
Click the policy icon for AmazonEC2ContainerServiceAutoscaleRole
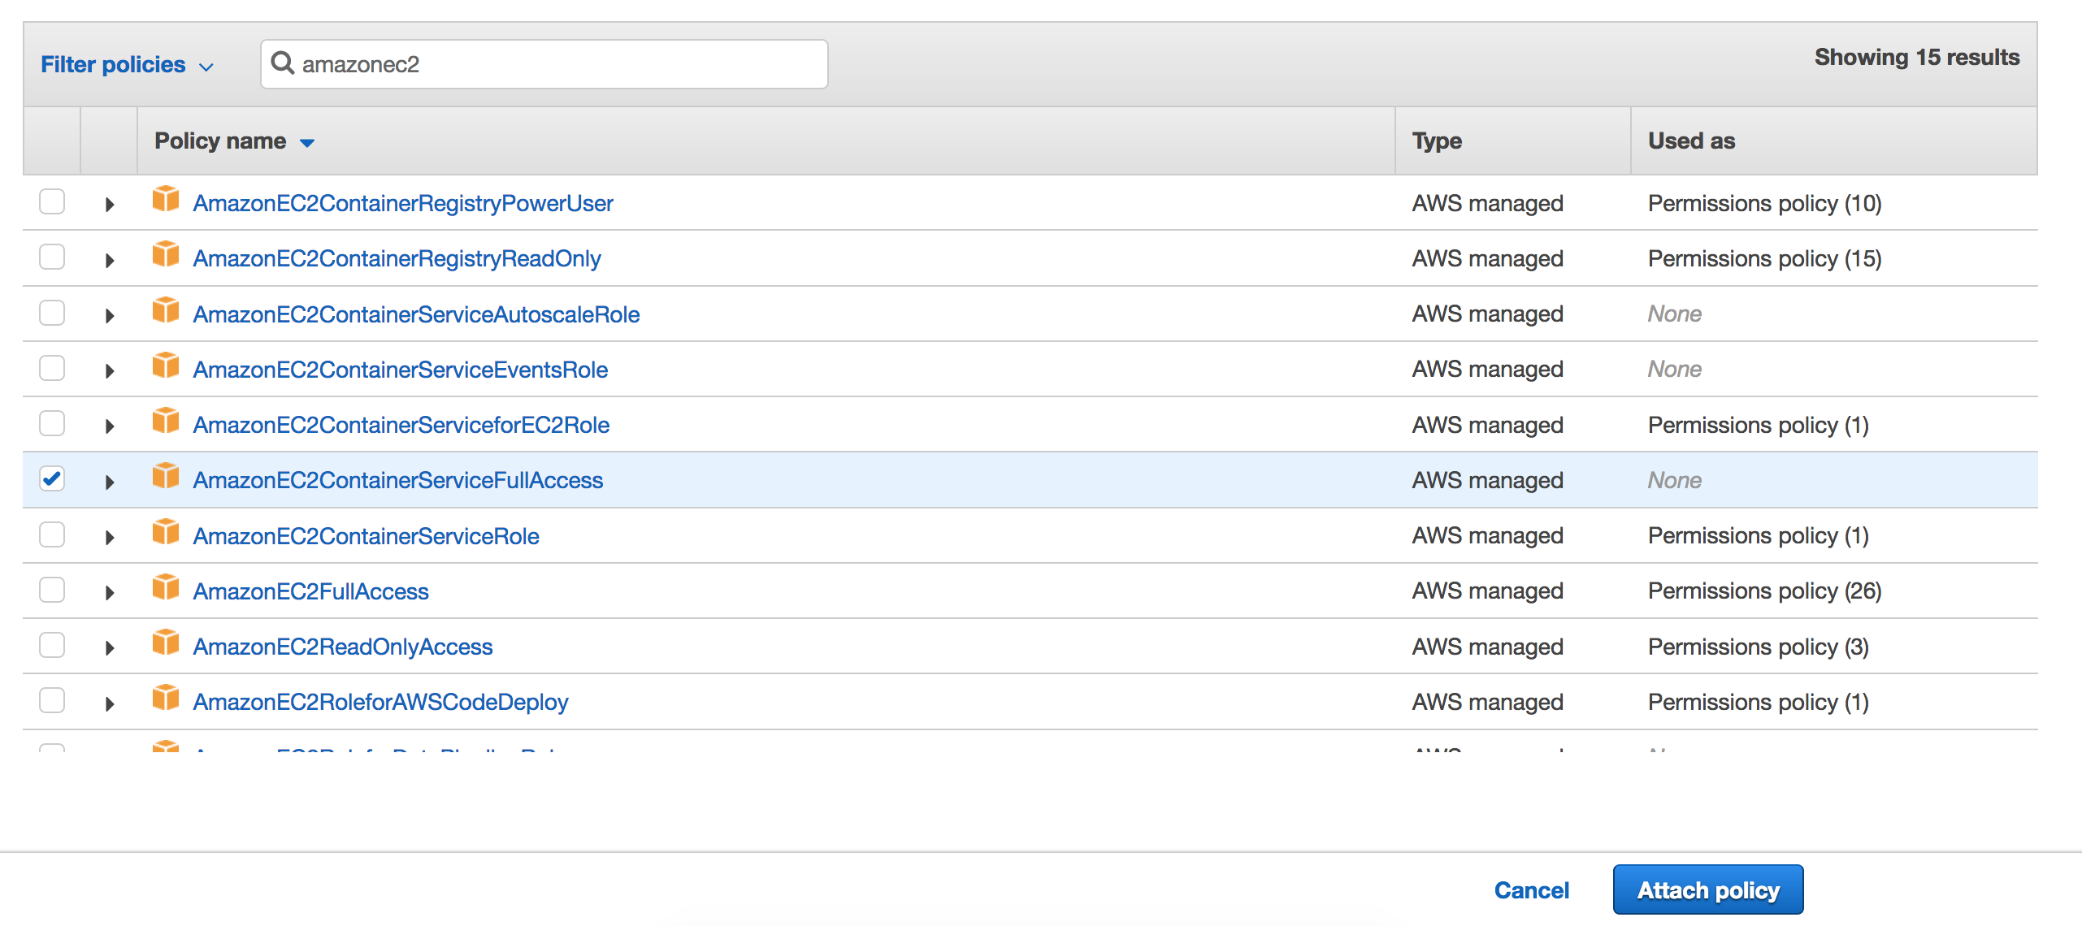pos(166,310)
